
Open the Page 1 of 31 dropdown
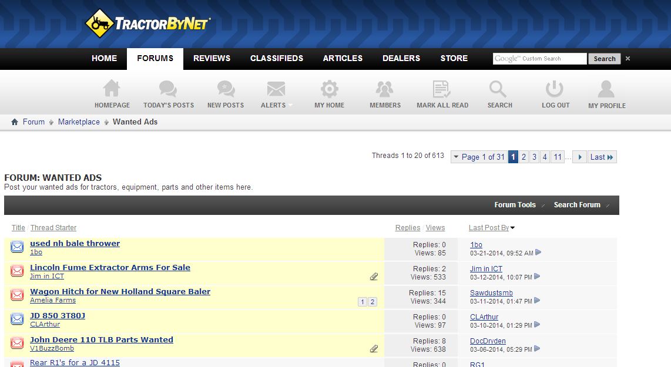pyautogui.click(x=478, y=157)
